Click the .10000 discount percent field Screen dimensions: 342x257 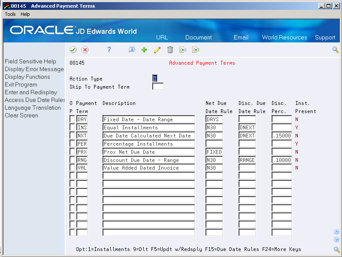coord(281,160)
